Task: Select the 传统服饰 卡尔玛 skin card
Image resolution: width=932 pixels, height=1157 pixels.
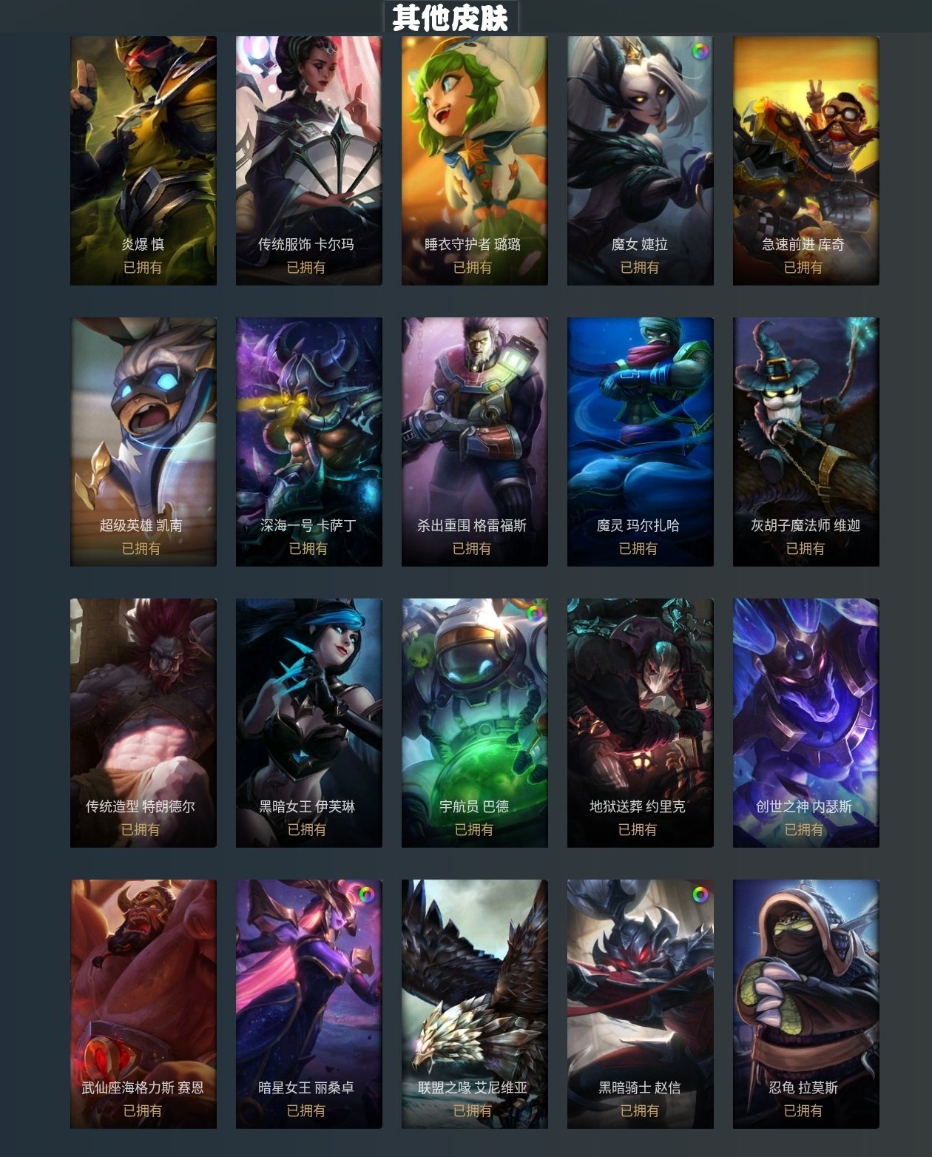Action: coord(309,161)
